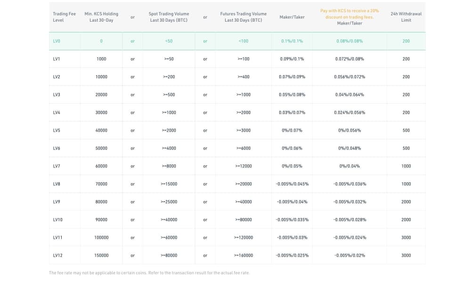Screen dimensions: 471x282
Task: Click the Min. KCS Holding Last 30-Day header
Action: pyautogui.click(x=101, y=17)
